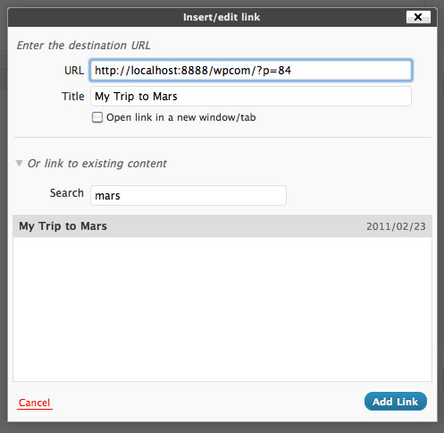Place cursor after p=84 in URL

click(x=292, y=71)
